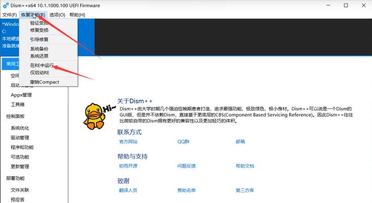Open the 文件(F) menu

pos(10,15)
